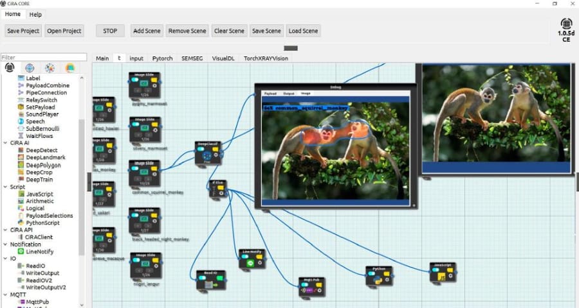The image size is (579, 308).
Task: Click the Save Project button
Action: [x=23, y=31]
